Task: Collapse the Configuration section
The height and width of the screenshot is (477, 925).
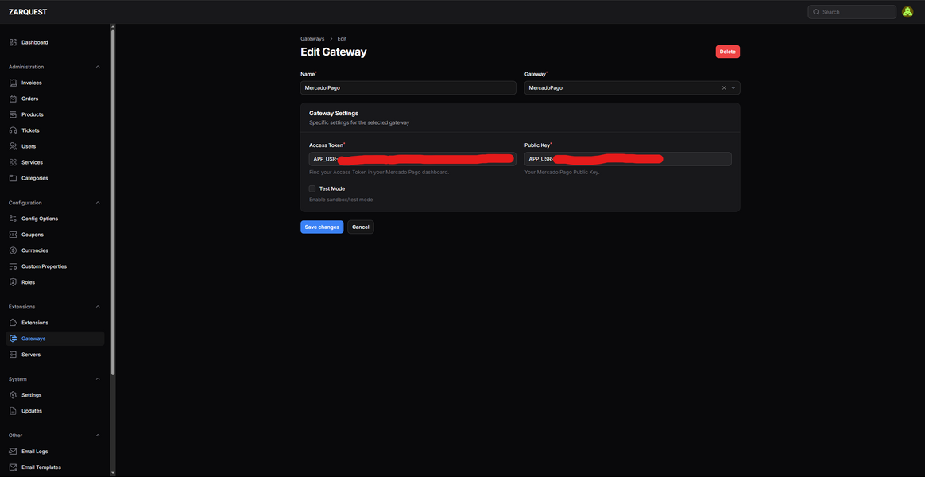Action: click(98, 203)
